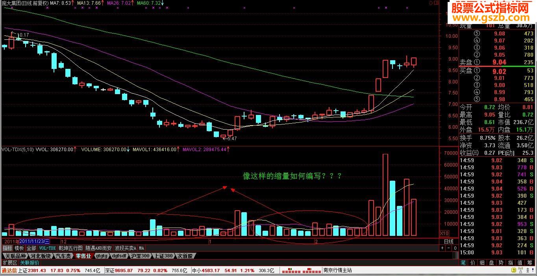The image size is (537, 276).
Task: Select the 细 tab in quote panel
Action: 482,263
